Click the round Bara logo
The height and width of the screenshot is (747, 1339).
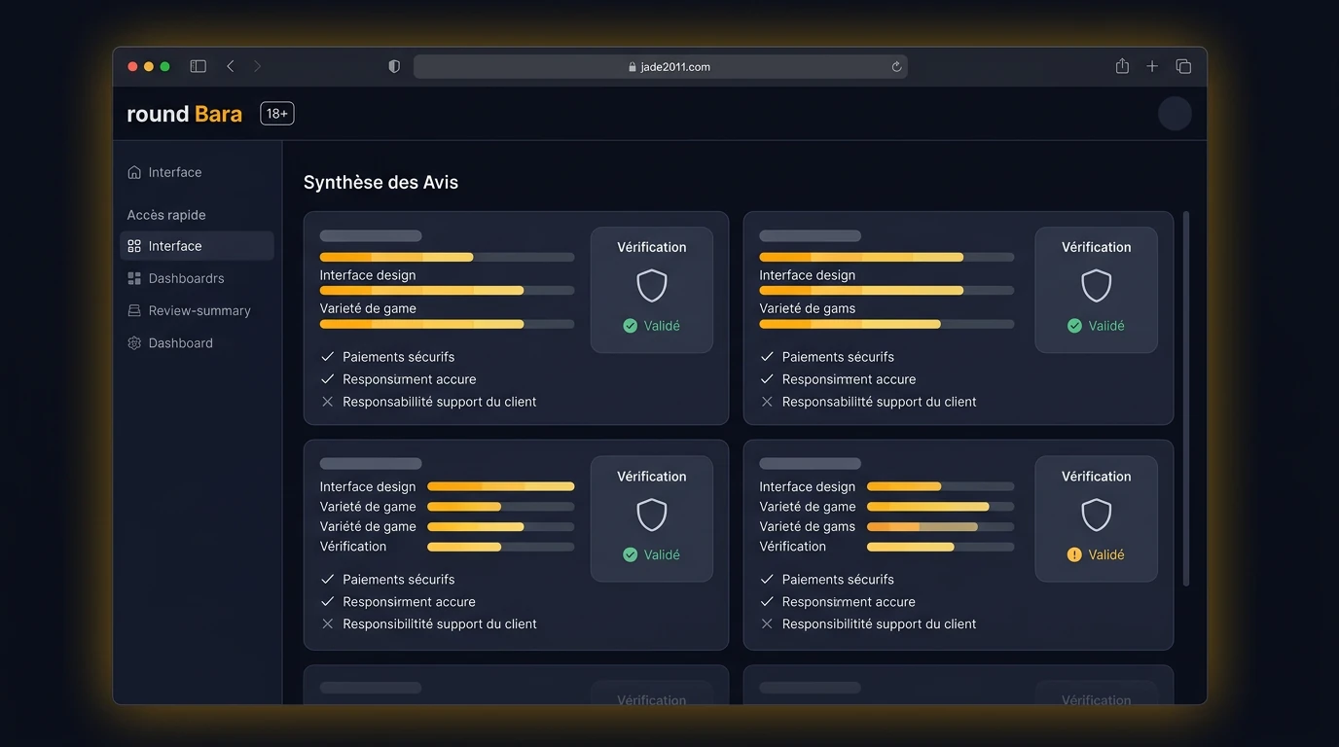point(184,114)
